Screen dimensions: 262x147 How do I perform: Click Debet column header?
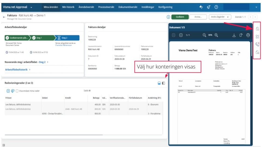45,98
